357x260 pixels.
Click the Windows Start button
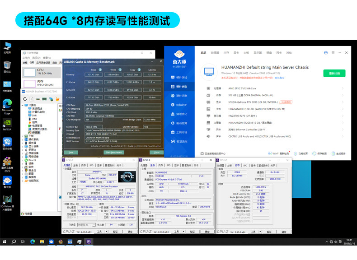pyautogui.click(x=5, y=241)
